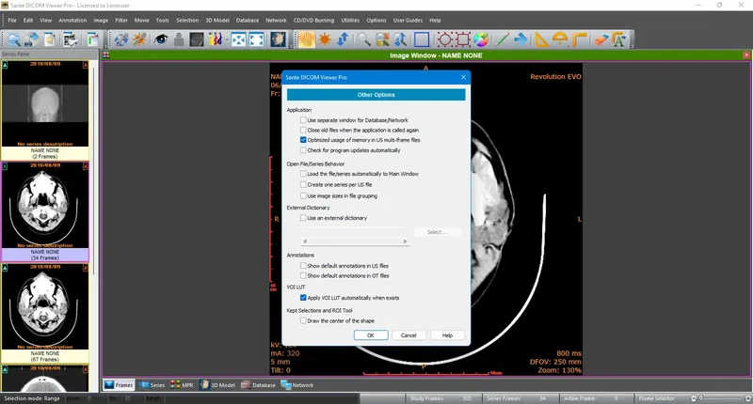Select the magnifying glass zoom tool
Screen dimensions: 753x404
(x=361, y=39)
